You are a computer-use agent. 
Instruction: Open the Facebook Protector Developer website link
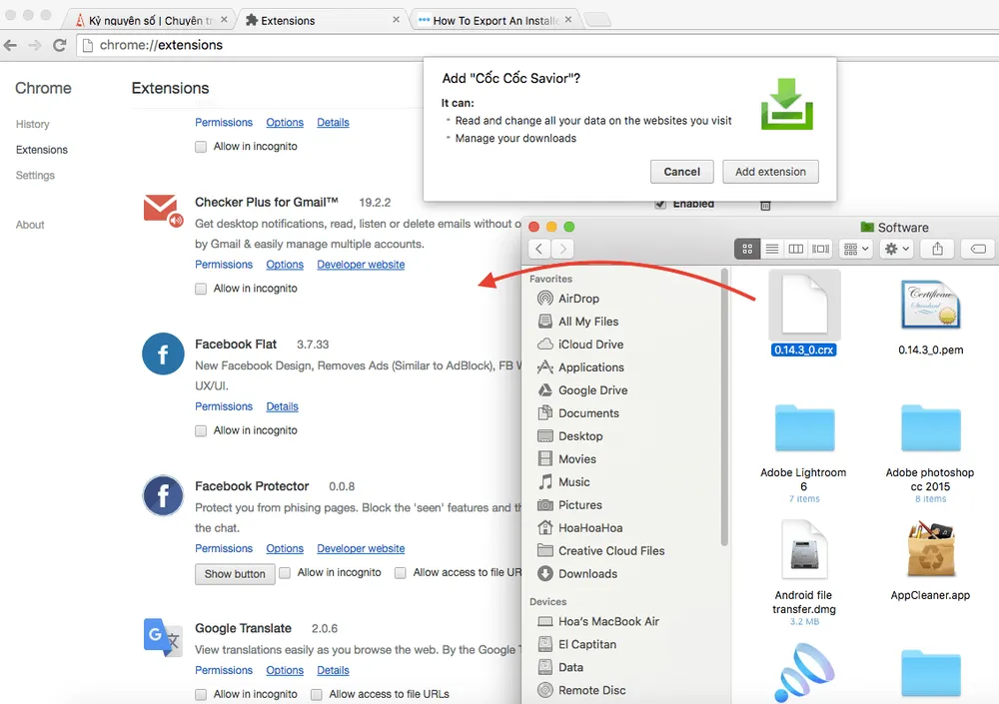point(361,549)
